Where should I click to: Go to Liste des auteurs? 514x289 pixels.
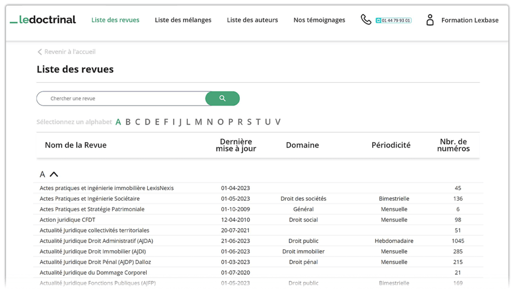(x=252, y=20)
